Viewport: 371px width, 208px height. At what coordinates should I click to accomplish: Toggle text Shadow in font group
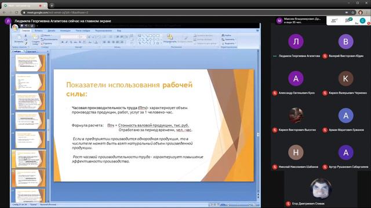[x=80, y=42]
